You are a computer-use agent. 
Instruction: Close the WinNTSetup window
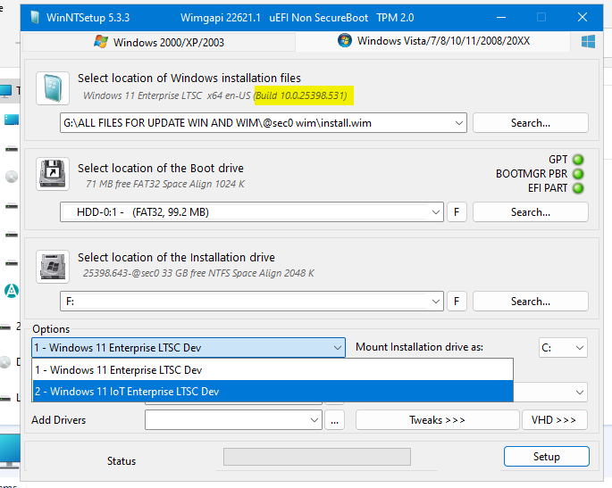[x=583, y=18]
